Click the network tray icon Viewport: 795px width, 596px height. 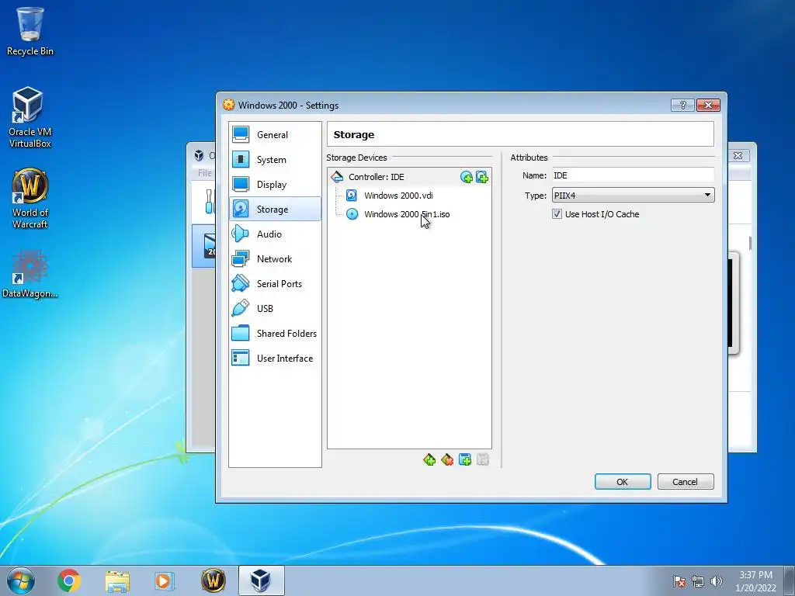point(698,581)
